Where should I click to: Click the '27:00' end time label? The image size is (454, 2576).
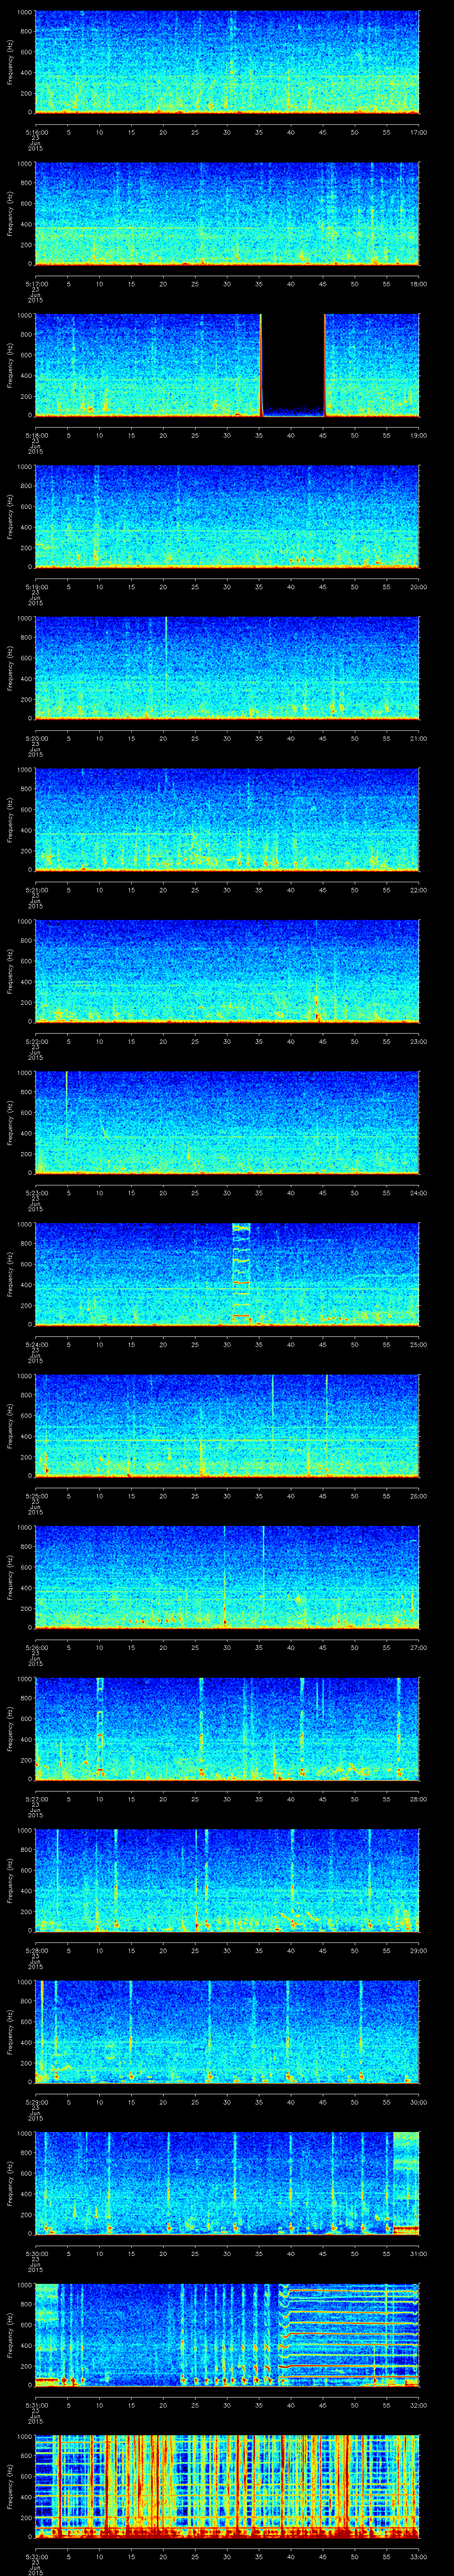click(x=418, y=1647)
